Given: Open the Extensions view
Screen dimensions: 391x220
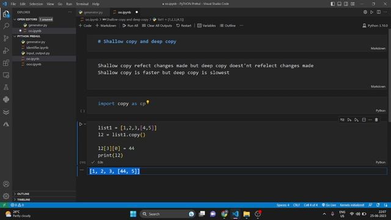Looking at the screenshot, I should [x=6, y=63].
